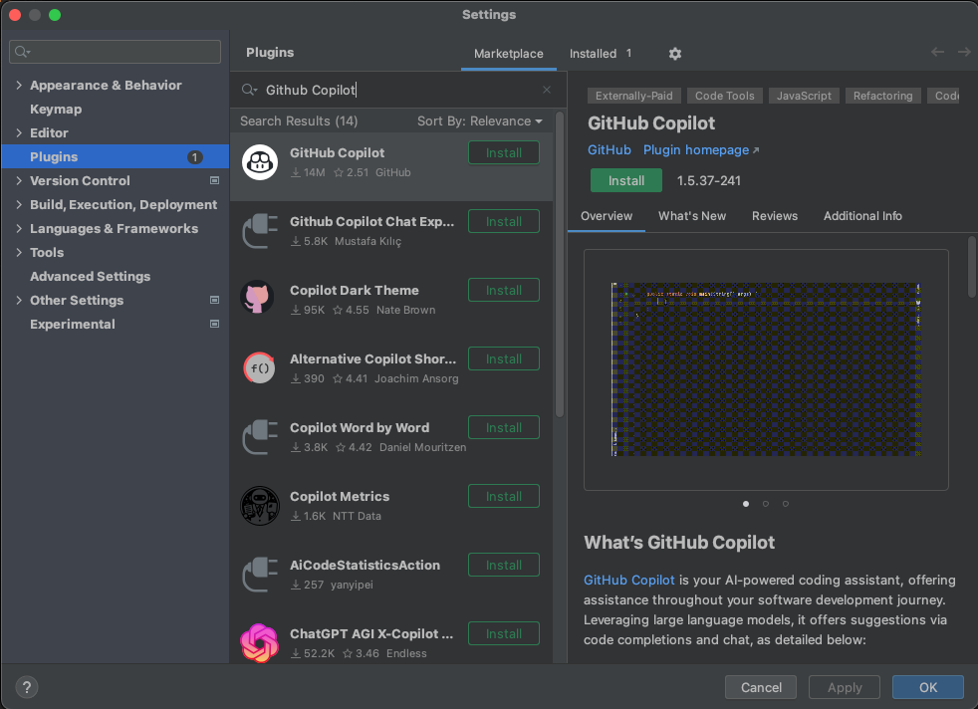Expand the Other Settings node
Screen dimensions: 978x709
(x=19, y=301)
